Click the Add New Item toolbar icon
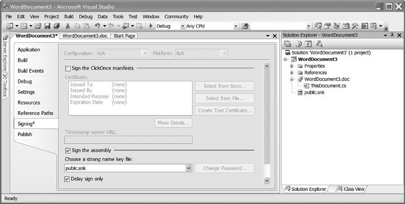 click(24, 26)
